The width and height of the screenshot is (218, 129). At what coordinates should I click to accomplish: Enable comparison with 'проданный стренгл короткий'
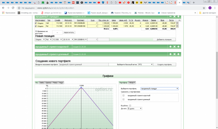click(x=123, y=96)
